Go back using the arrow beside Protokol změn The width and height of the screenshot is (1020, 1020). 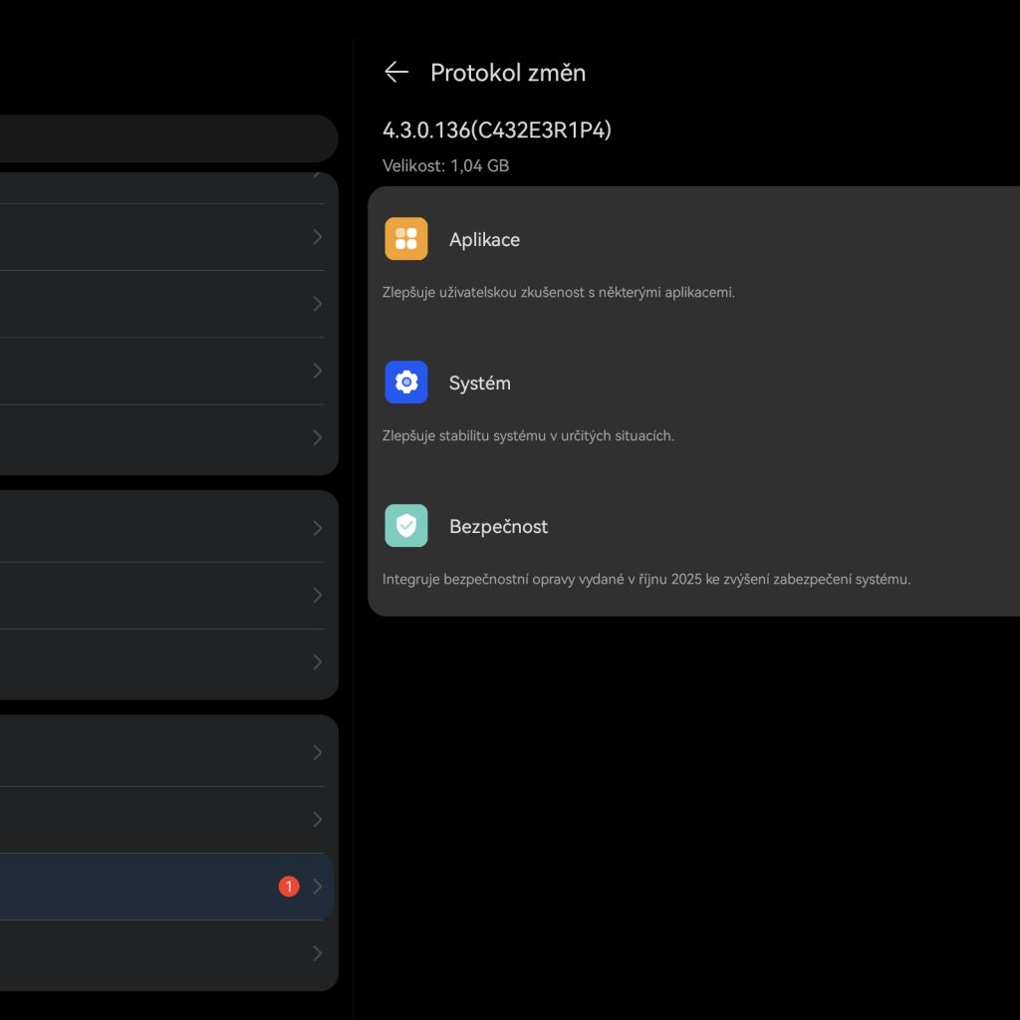[396, 72]
